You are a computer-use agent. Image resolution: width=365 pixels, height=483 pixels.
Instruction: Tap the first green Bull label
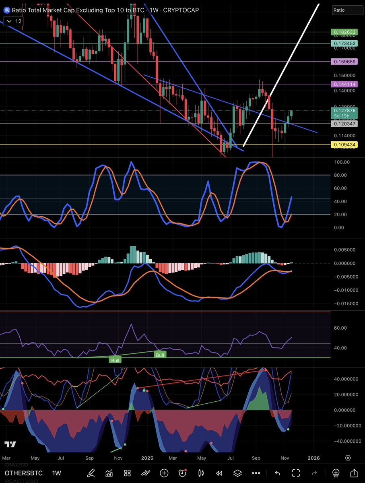tap(115, 360)
